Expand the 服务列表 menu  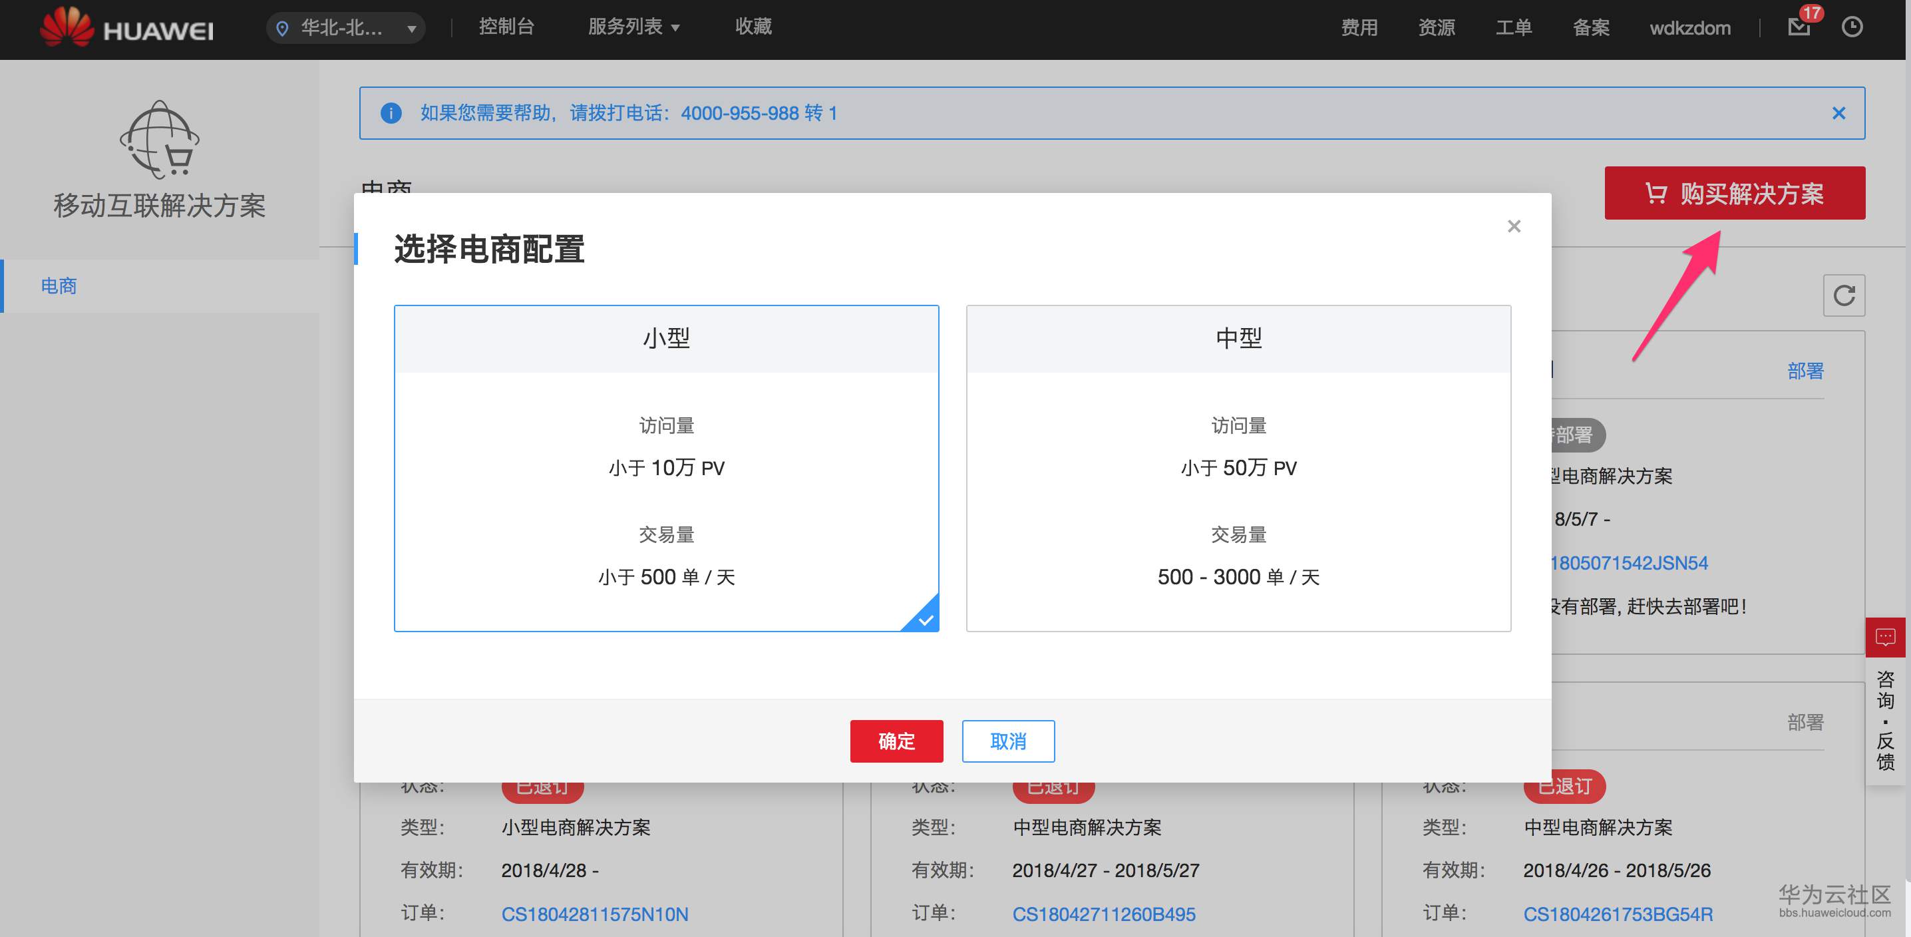pos(633,27)
